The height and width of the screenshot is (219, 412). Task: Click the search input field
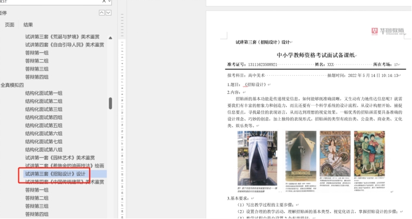(49, 2)
